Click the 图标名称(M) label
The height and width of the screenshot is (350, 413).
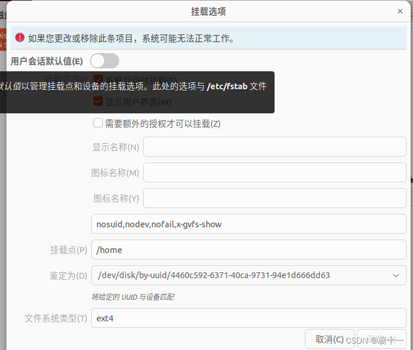pyautogui.click(x=115, y=173)
